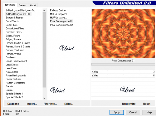Click the category list scrollbar thumb
Screen dimensions: 156x116
tap(44, 50)
